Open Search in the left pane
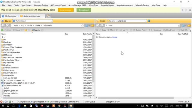192x108 pixels. 35,30
